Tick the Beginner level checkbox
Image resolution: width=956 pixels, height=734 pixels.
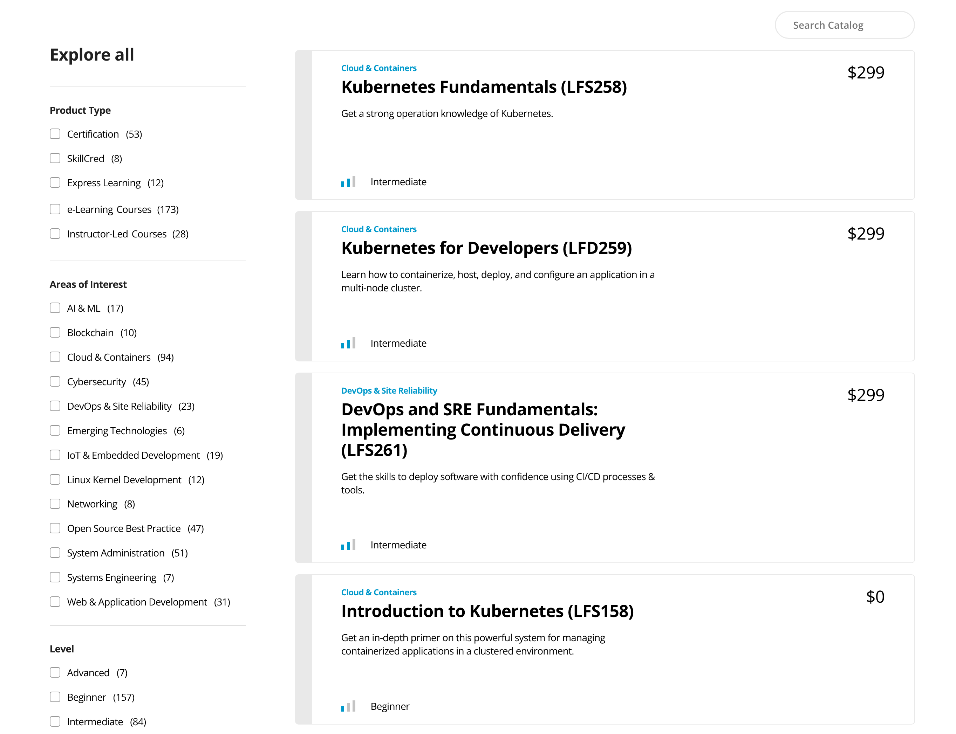[55, 697]
